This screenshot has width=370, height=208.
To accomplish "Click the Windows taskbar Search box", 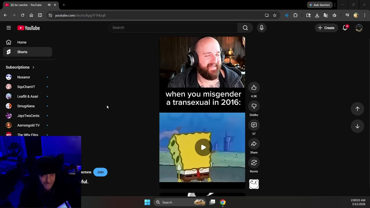I will [180, 202].
